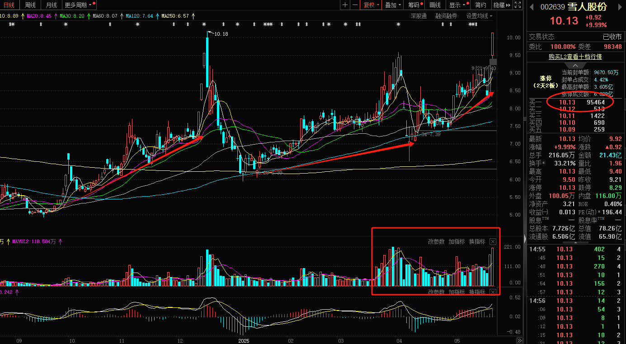Image resolution: width=626 pixels, height=344 pixels.
Task: Click the zoom-out minus icon in chart toolbar
Action: tap(355, 5)
